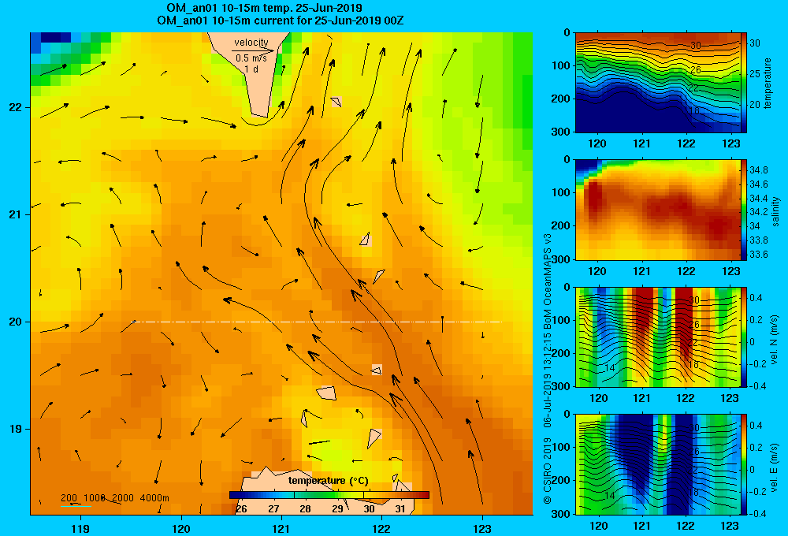Select the 'velocity' legend label
Image resolution: width=788 pixels, height=536 pixels.
tap(251, 43)
